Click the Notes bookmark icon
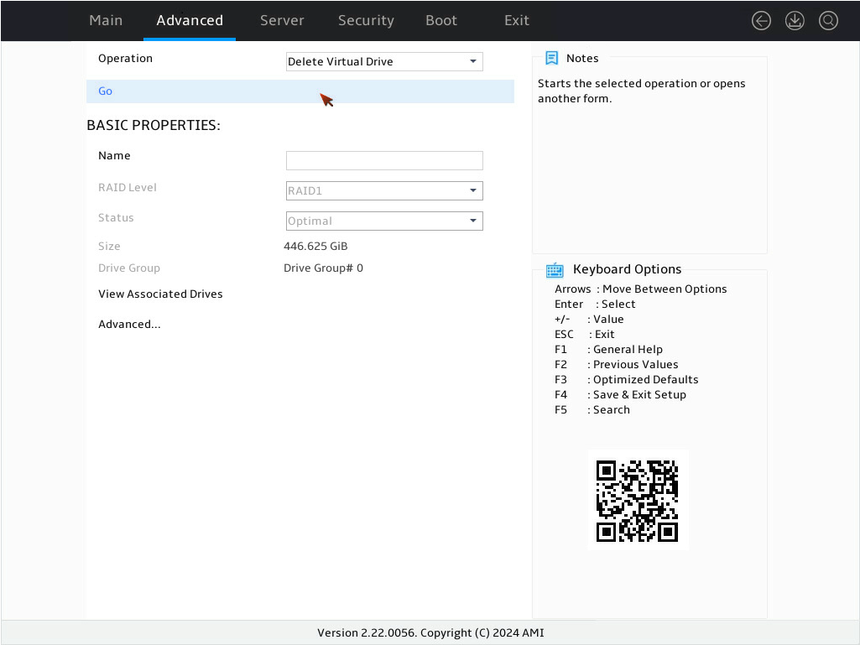 (552, 58)
